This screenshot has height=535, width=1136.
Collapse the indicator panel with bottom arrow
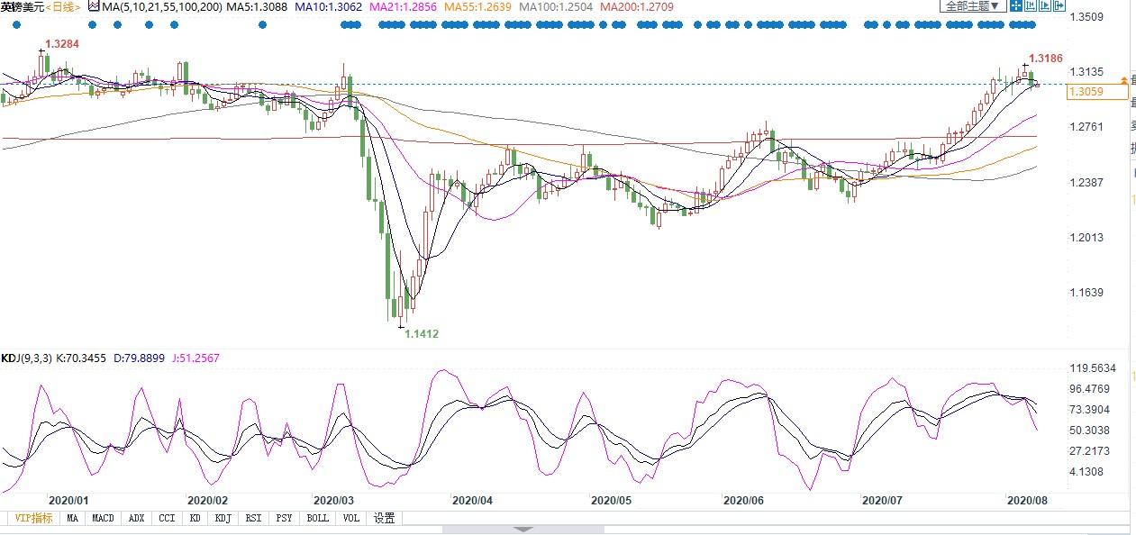click(x=523, y=530)
